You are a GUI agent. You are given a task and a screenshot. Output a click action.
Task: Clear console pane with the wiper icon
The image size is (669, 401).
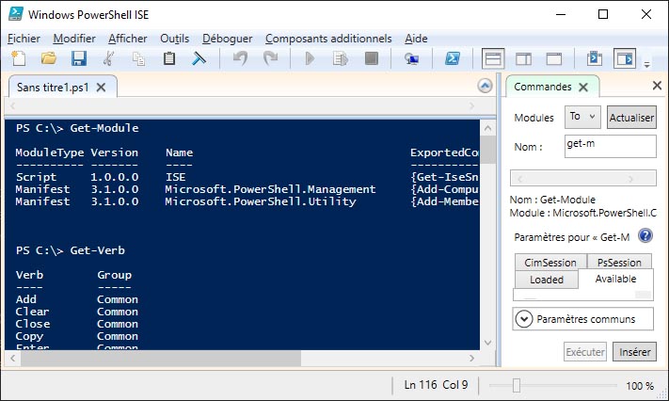point(199,58)
